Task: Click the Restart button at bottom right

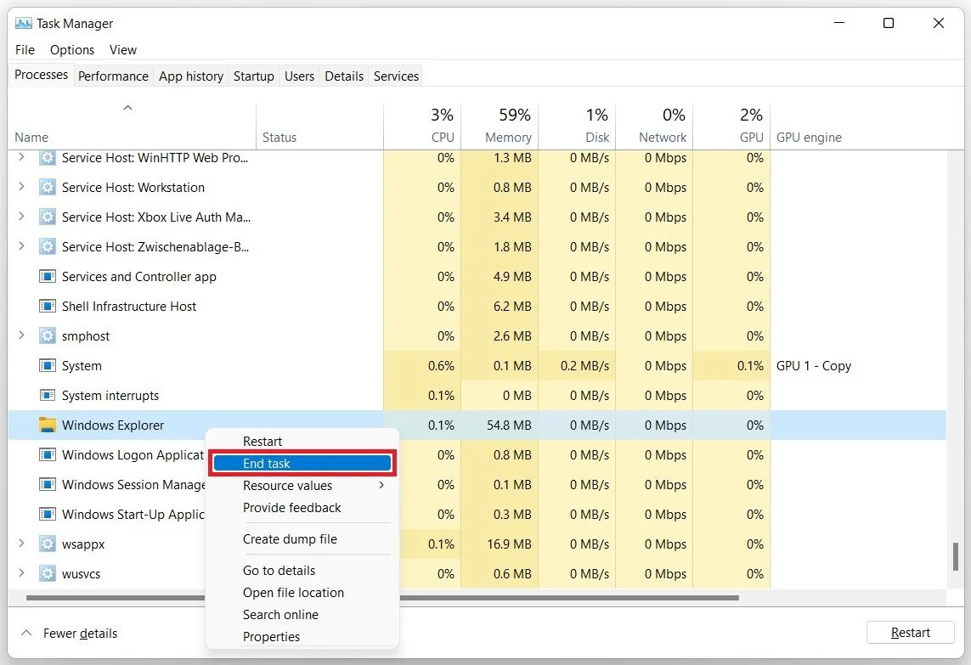Action: click(911, 632)
